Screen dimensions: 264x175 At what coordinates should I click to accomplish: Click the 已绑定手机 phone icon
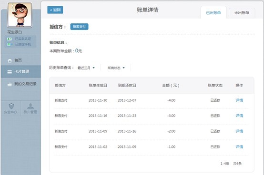click(x=9, y=44)
